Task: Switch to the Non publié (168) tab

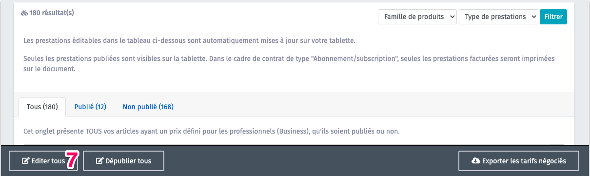Action: point(148,107)
